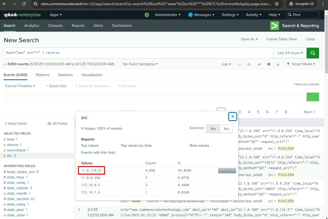Set src field Selected to Yes
Viewport: 328px width, 219px height.
point(213,129)
